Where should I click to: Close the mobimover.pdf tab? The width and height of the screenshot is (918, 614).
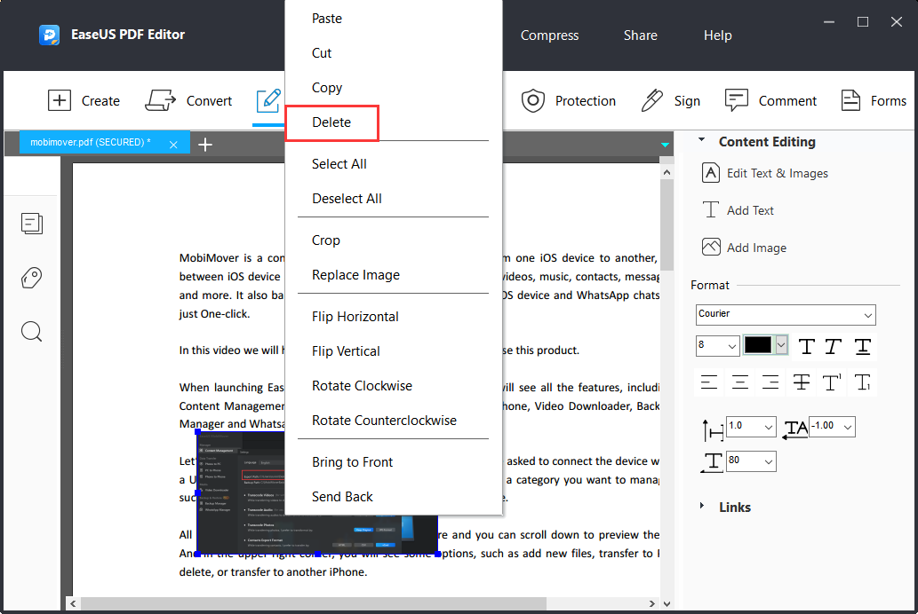[x=173, y=145]
